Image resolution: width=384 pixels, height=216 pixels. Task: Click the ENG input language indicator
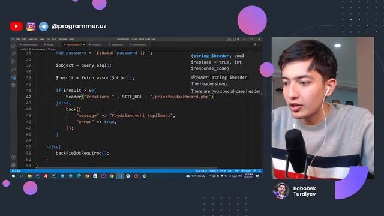(x=240, y=176)
